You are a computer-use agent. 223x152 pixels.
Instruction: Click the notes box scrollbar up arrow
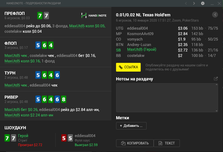pyautogui.click(x=217, y=85)
